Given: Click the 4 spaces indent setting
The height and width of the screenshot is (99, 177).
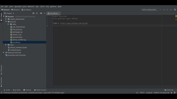Looking at the screenshot, I should tap(149, 93).
